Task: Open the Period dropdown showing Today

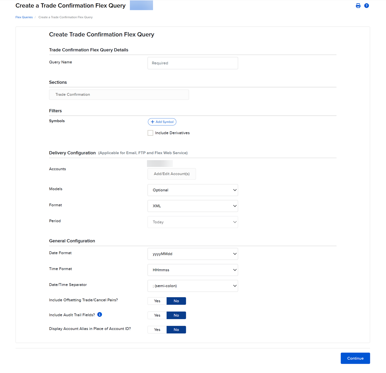Action: pyautogui.click(x=193, y=222)
